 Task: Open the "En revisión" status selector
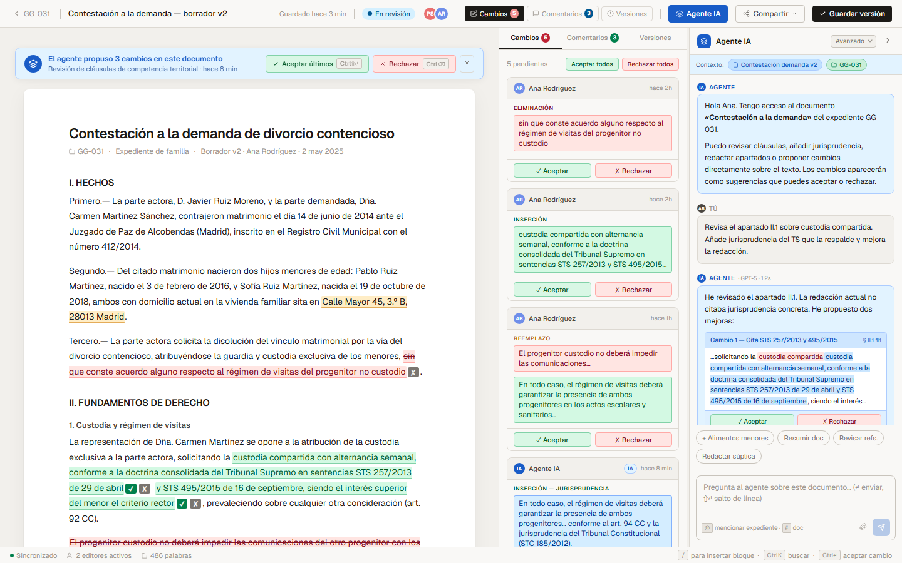coord(388,14)
